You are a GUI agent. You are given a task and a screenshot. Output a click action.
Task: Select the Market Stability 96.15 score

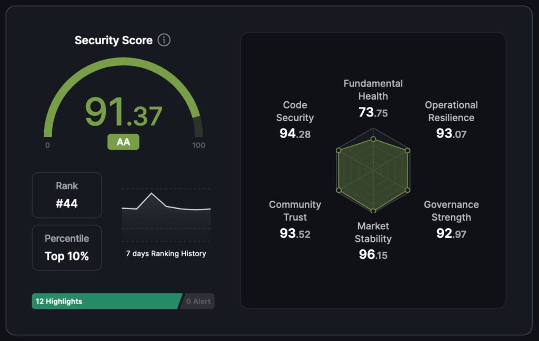pyautogui.click(x=373, y=240)
